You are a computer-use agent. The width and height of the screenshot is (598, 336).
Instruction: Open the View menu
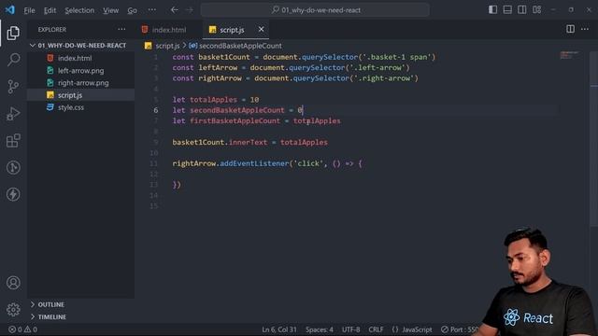pyautogui.click(x=110, y=10)
